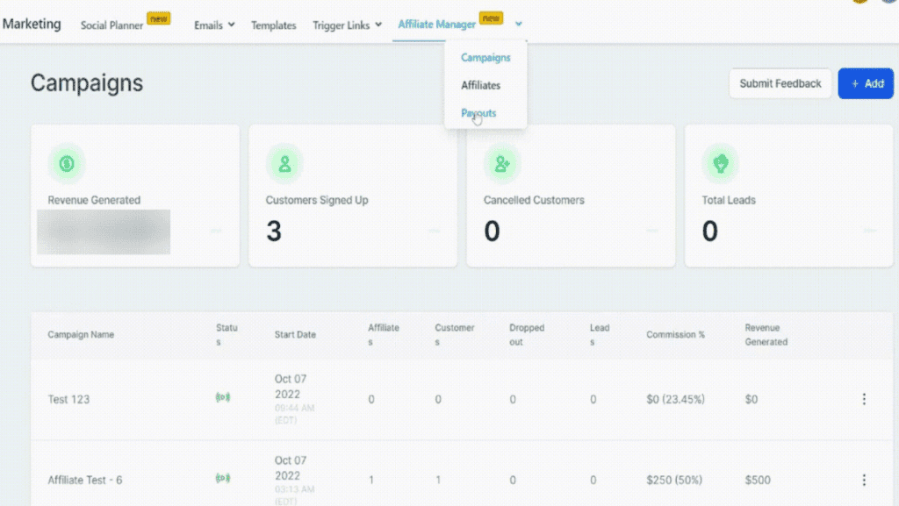Open the three-dot menu for Affiliate Test - 6
899x506 pixels.
click(865, 480)
